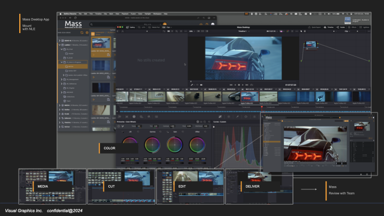Open the Color menu in menu bar
The image size is (384, 216).
click(x=140, y=14)
